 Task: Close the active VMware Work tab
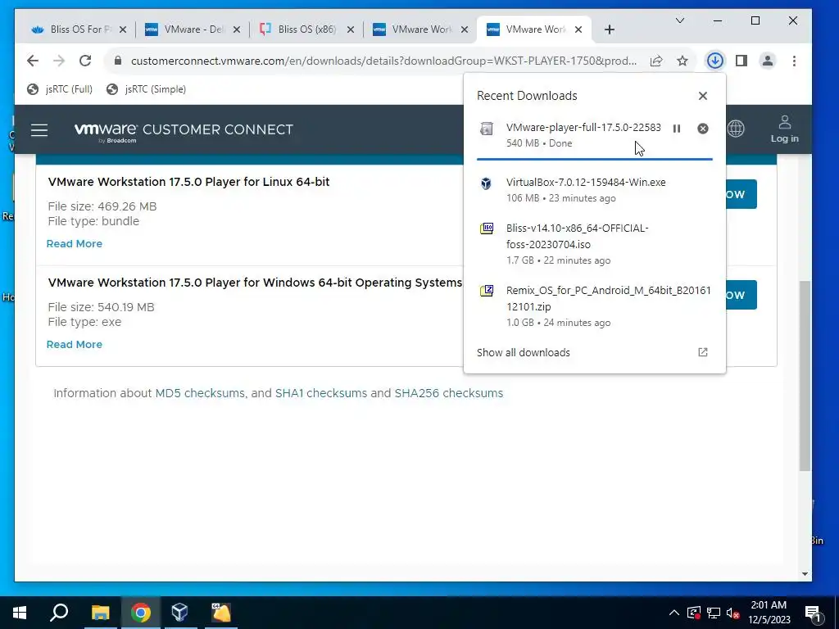coord(578,29)
